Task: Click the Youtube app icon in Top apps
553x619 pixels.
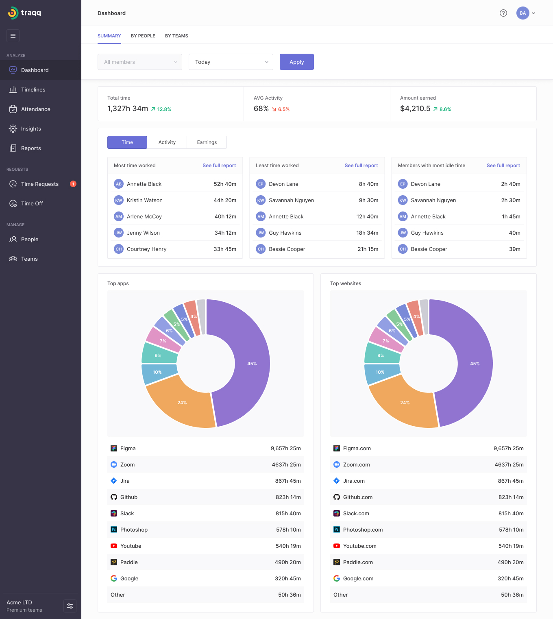Action: click(114, 546)
